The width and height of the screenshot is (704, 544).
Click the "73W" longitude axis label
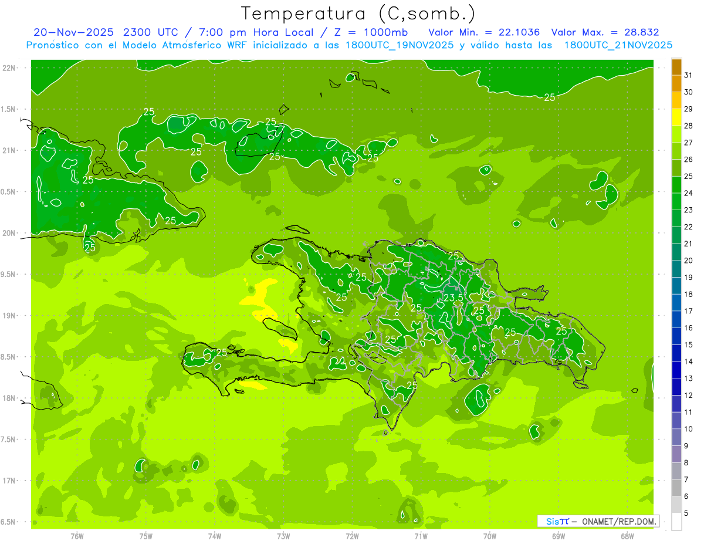pyautogui.click(x=283, y=536)
